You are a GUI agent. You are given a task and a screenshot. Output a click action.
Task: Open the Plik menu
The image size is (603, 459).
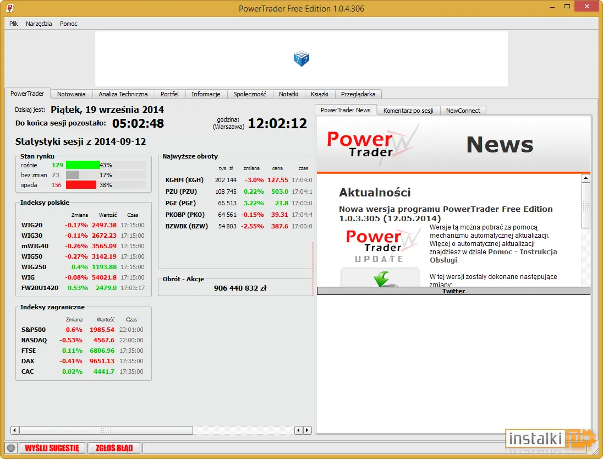[x=13, y=24]
